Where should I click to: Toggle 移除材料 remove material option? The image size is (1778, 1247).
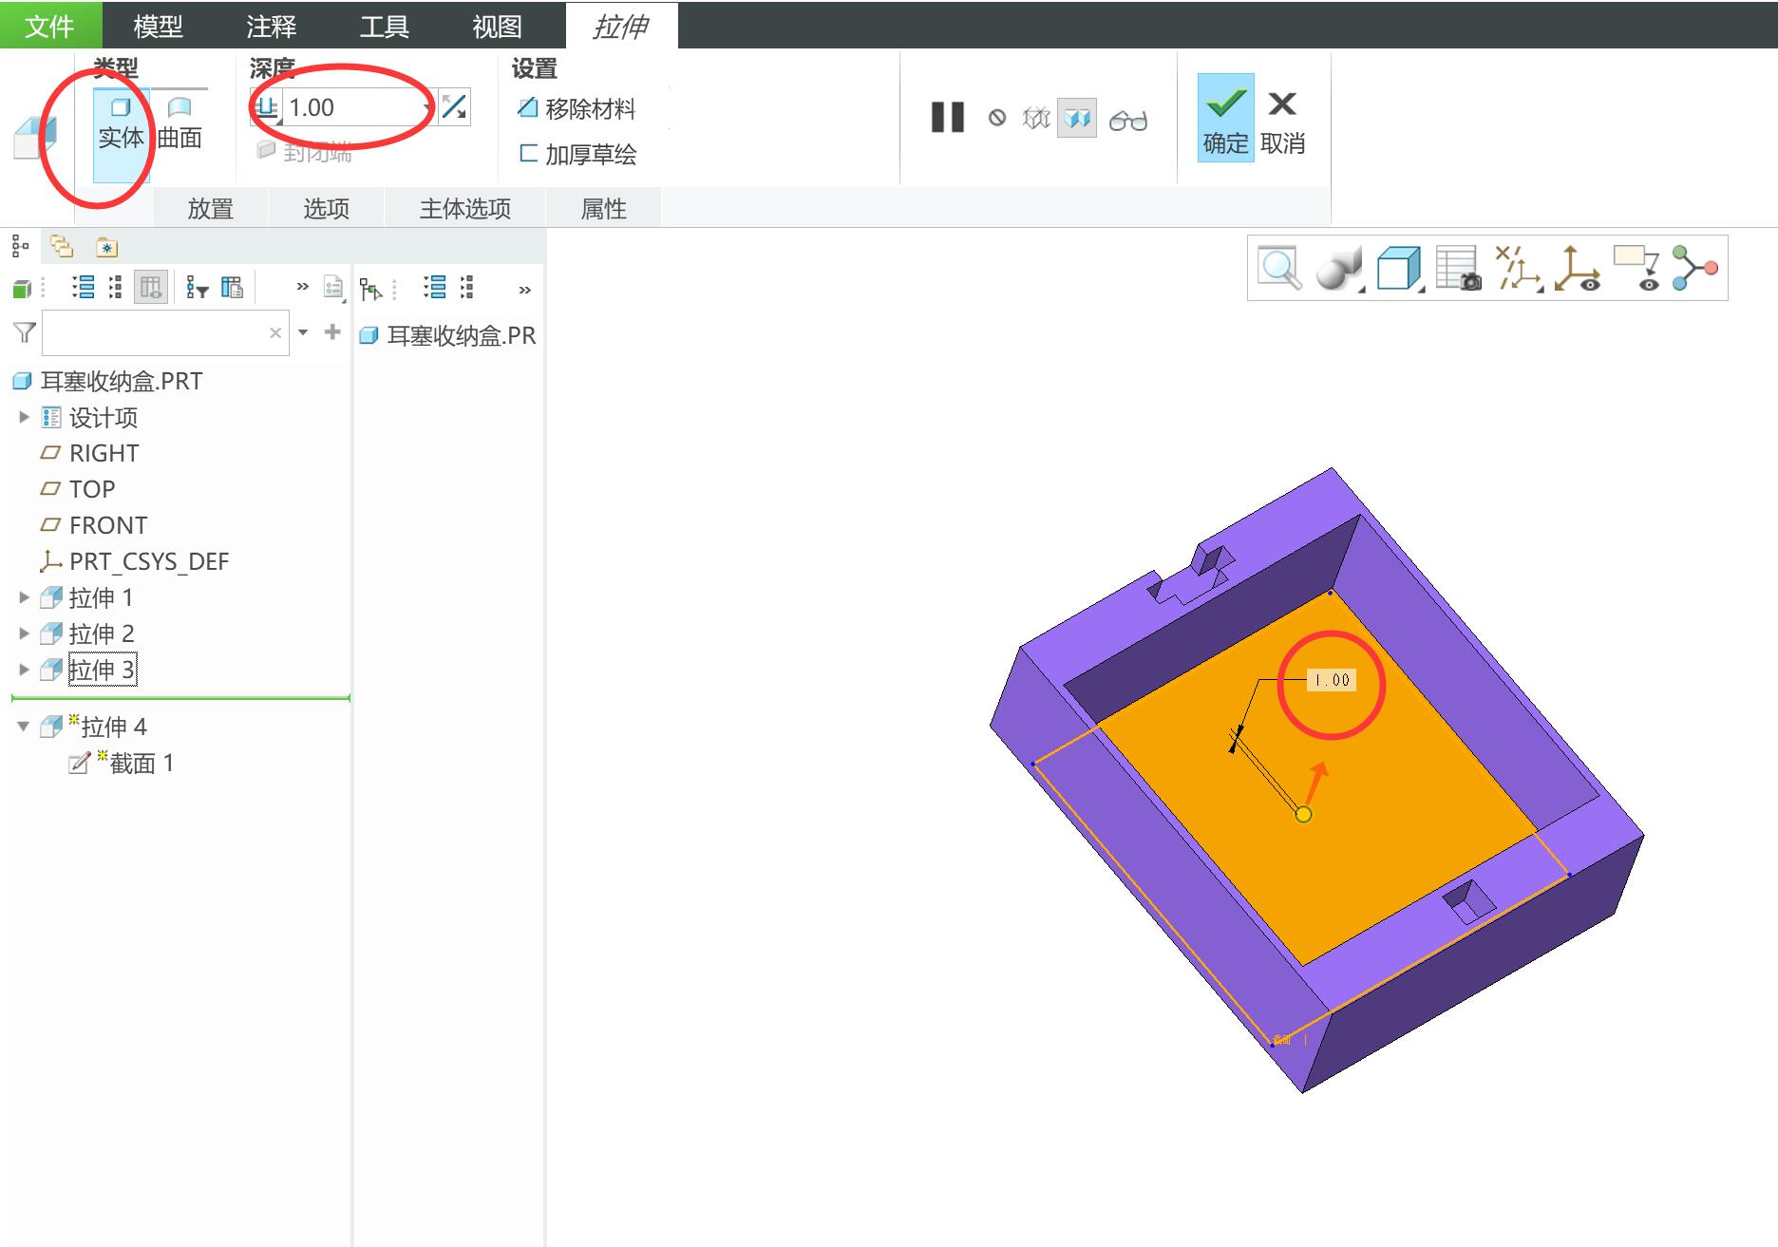[x=577, y=108]
